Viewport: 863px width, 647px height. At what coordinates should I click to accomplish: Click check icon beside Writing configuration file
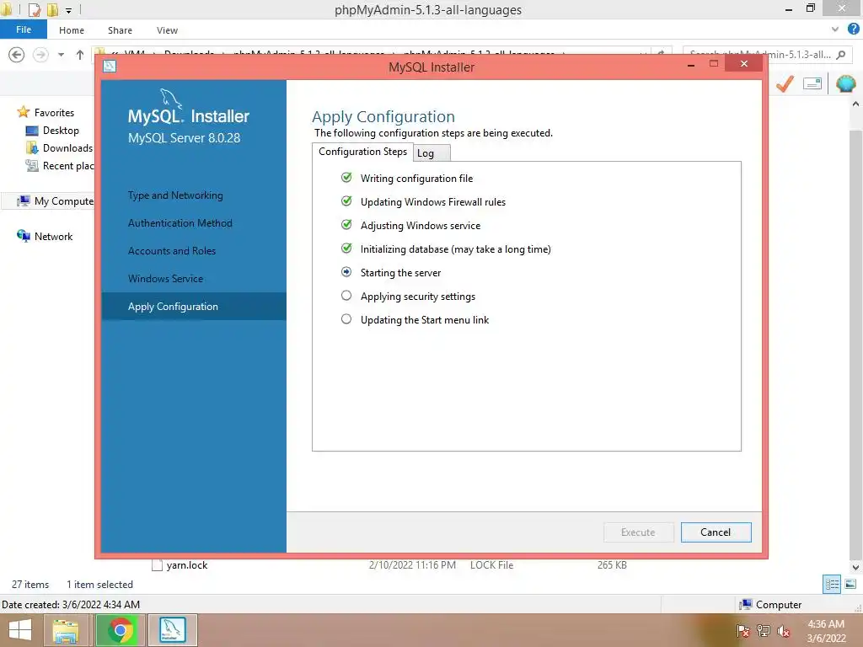pyautogui.click(x=346, y=177)
